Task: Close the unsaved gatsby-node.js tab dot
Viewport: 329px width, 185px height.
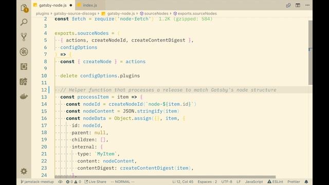Action: 71,5
